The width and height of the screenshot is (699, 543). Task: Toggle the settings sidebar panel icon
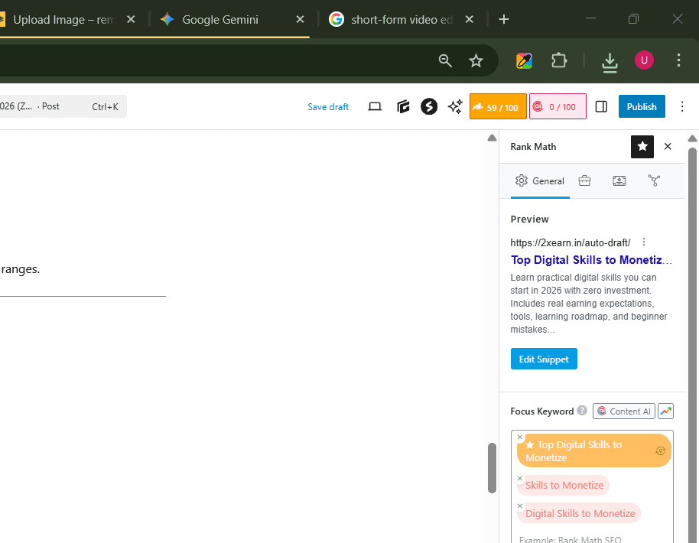pyautogui.click(x=601, y=107)
